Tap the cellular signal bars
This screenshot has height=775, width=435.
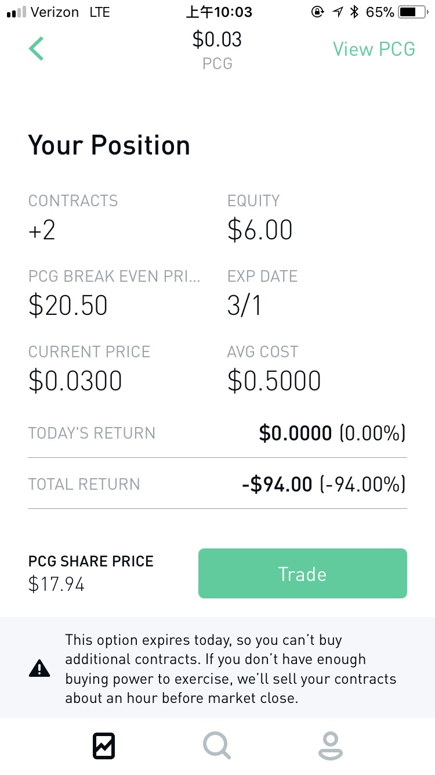coord(16,12)
